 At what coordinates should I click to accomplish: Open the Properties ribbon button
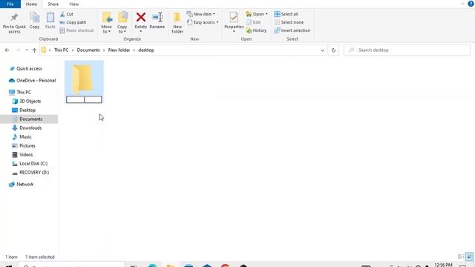tap(234, 23)
